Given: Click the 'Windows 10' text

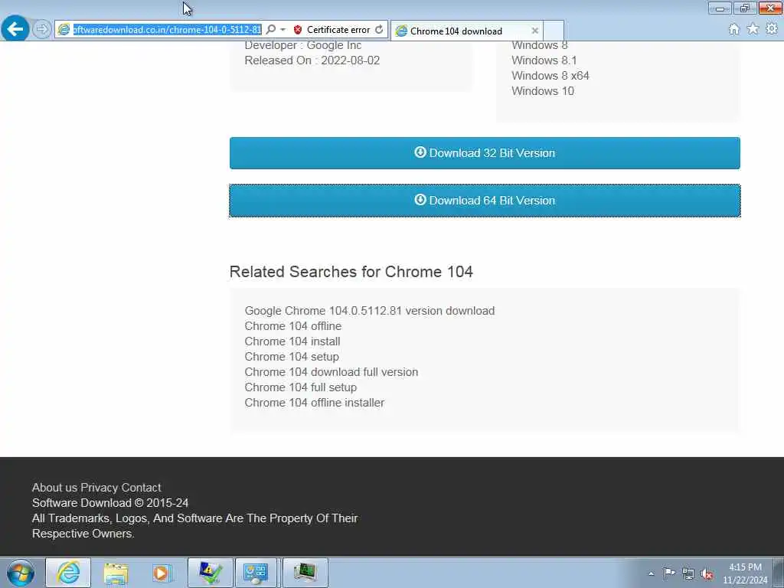Looking at the screenshot, I should 543,91.
